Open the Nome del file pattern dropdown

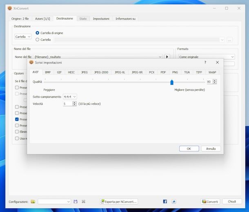coord(160,57)
